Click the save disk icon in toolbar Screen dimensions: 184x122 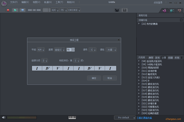[x=125, y=10]
